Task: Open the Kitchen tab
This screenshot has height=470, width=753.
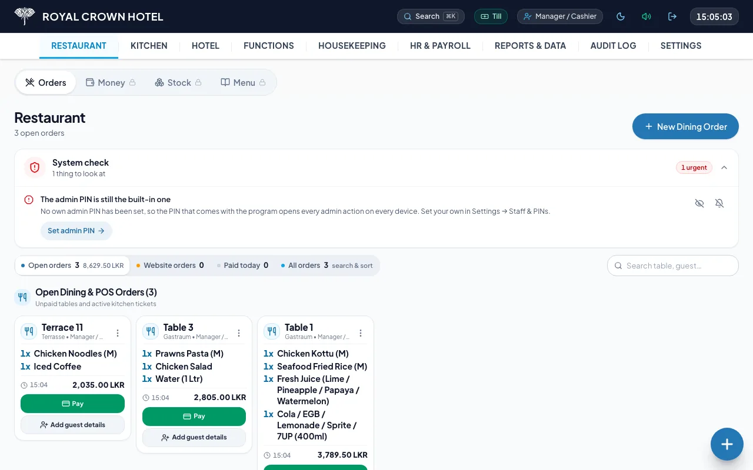Action: click(x=149, y=46)
